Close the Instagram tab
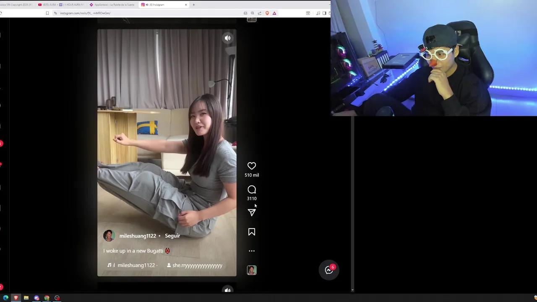537x302 pixels. 186,5
